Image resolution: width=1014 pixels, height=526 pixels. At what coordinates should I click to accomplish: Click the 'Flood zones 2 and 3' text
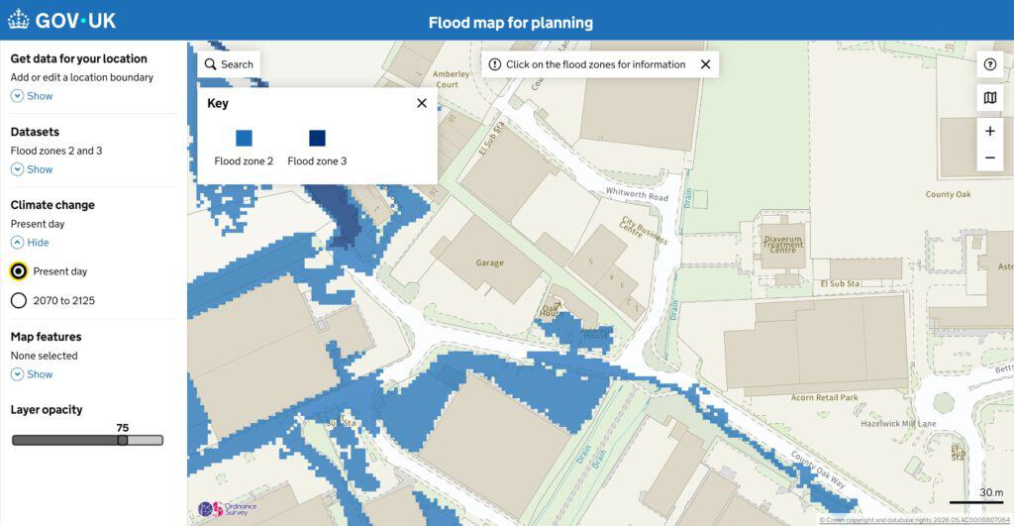coord(56,151)
